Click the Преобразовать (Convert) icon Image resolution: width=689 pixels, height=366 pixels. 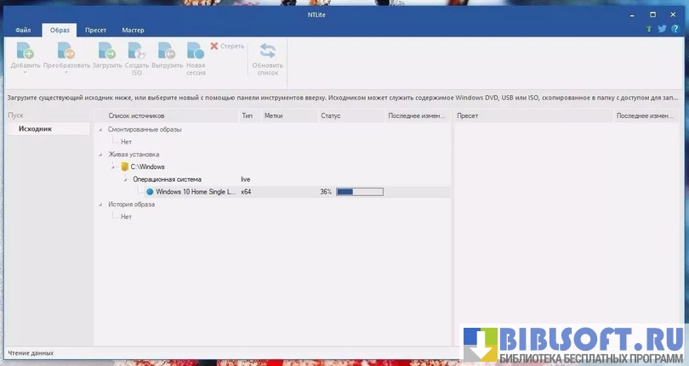coord(65,53)
